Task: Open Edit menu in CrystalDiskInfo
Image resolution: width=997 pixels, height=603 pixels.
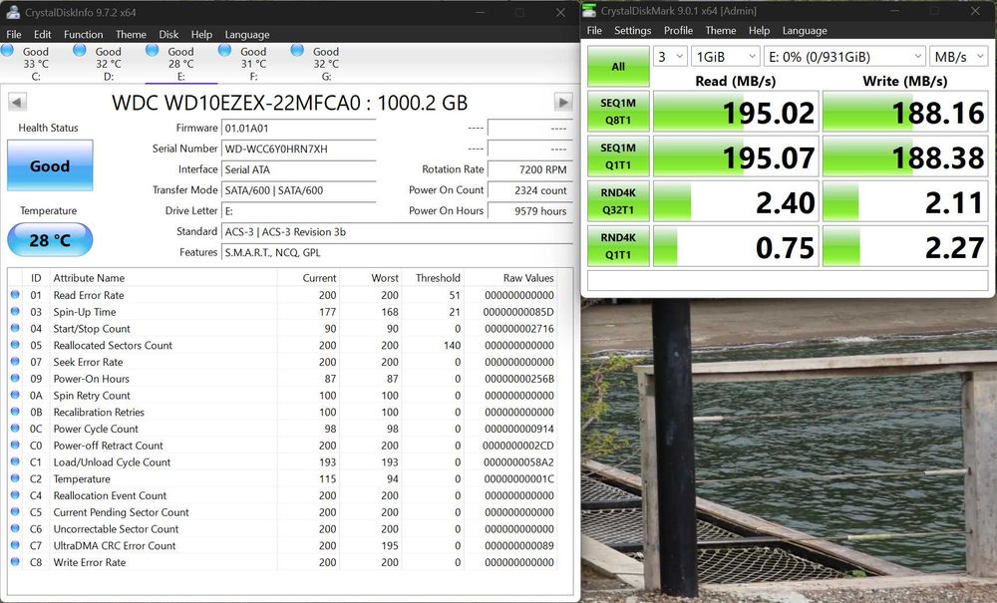Action: tap(43, 34)
